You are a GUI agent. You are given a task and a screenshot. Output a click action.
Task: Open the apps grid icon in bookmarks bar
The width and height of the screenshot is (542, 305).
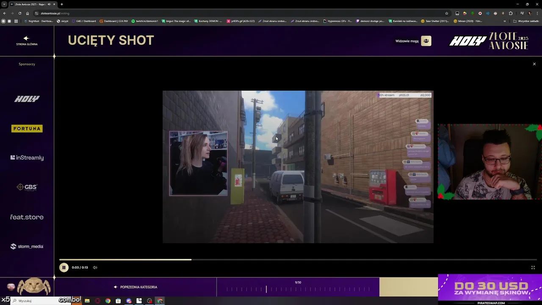[16, 21]
